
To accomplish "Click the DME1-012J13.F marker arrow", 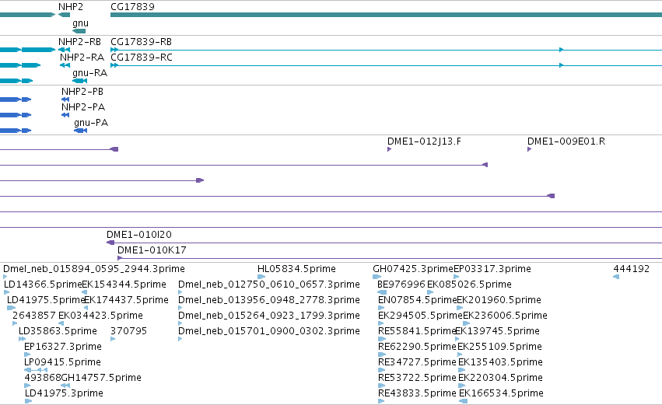I will pyautogui.click(x=389, y=149).
